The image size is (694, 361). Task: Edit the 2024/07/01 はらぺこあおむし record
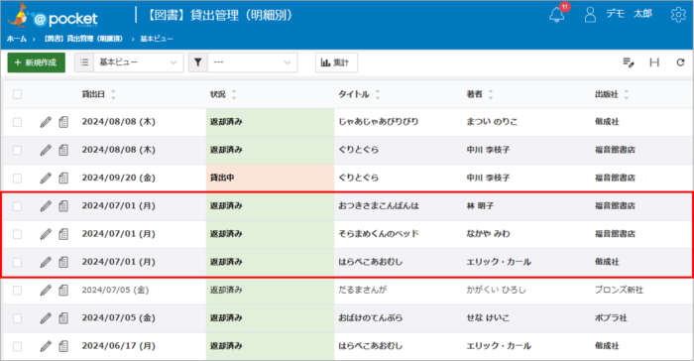pos(46,262)
